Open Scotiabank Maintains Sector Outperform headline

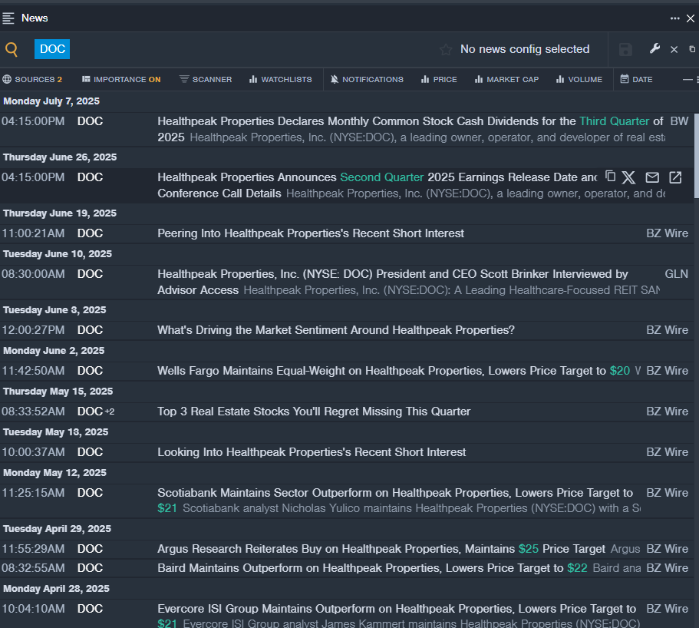(395, 501)
